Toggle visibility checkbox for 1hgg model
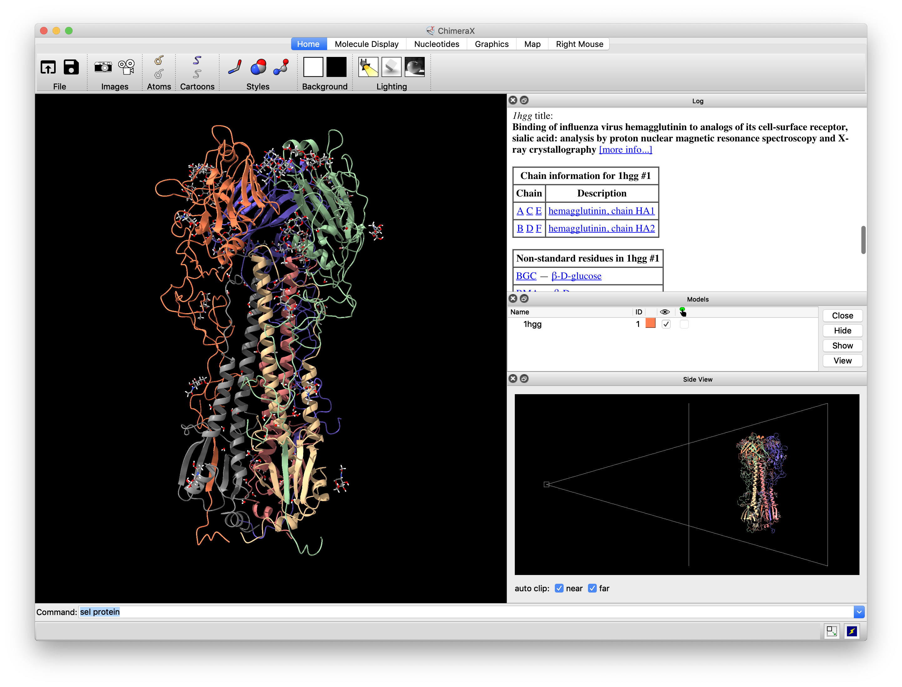This screenshot has height=687, width=902. click(x=666, y=324)
